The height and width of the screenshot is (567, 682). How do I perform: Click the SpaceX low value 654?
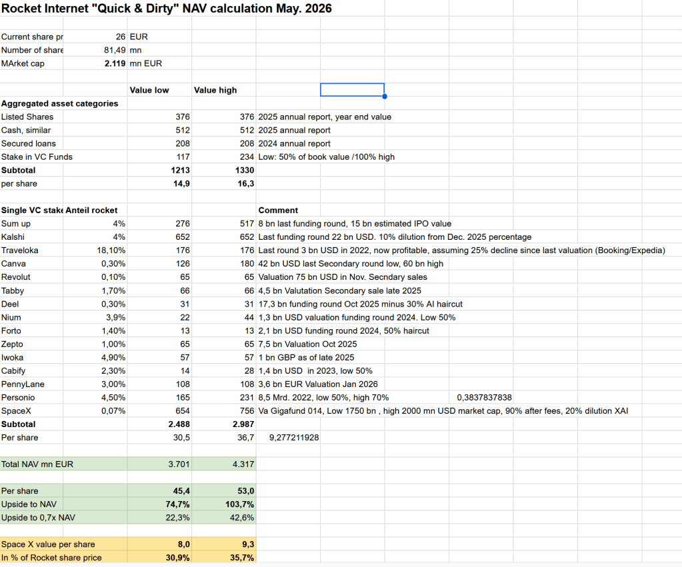(183, 411)
